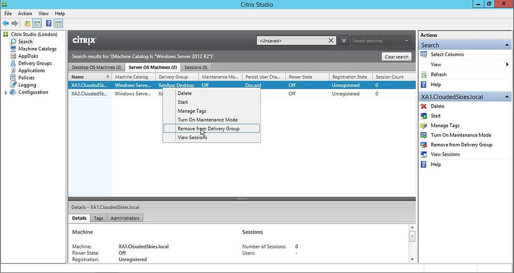Open the View menu
Viewport: 514px width, 273px height.
coord(43,14)
